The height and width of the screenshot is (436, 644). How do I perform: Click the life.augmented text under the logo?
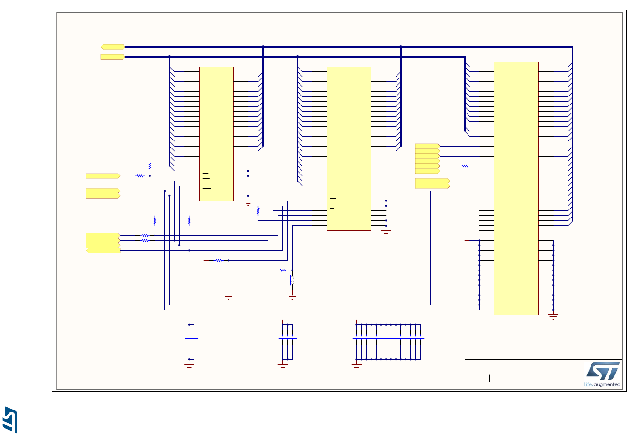602,384
